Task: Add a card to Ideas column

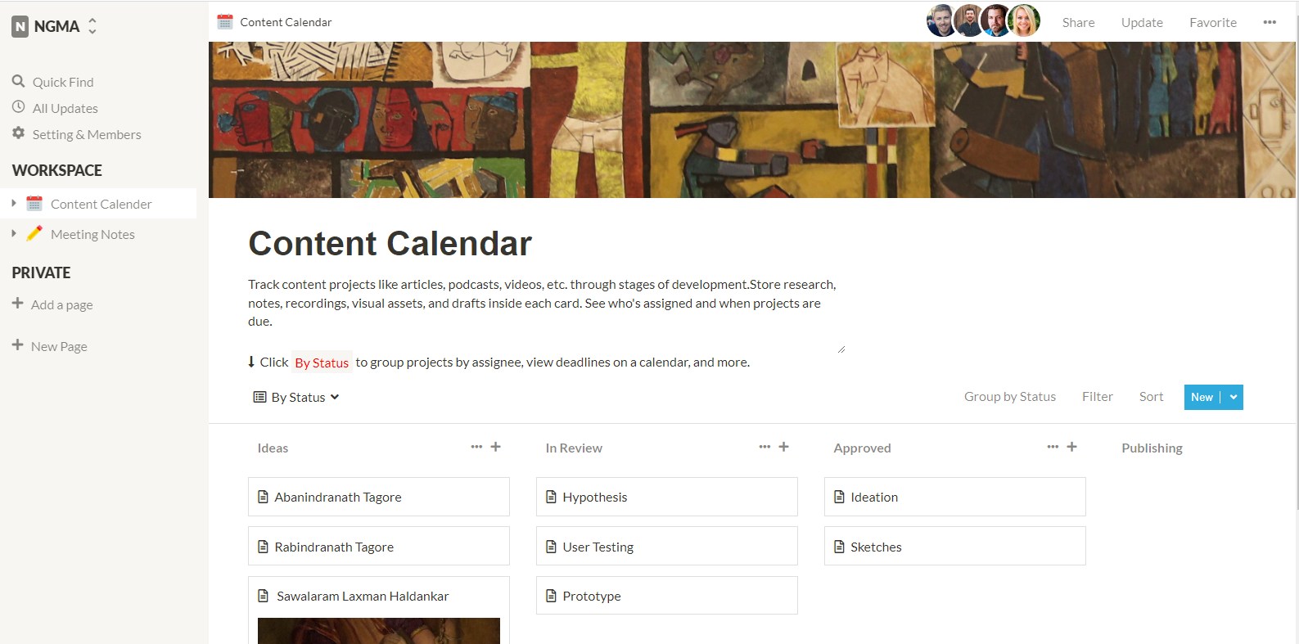Action: (495, 447)
